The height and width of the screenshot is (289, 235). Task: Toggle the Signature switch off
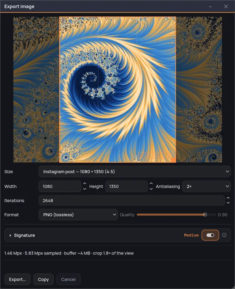pyautogui.click(x=210, y=235)
